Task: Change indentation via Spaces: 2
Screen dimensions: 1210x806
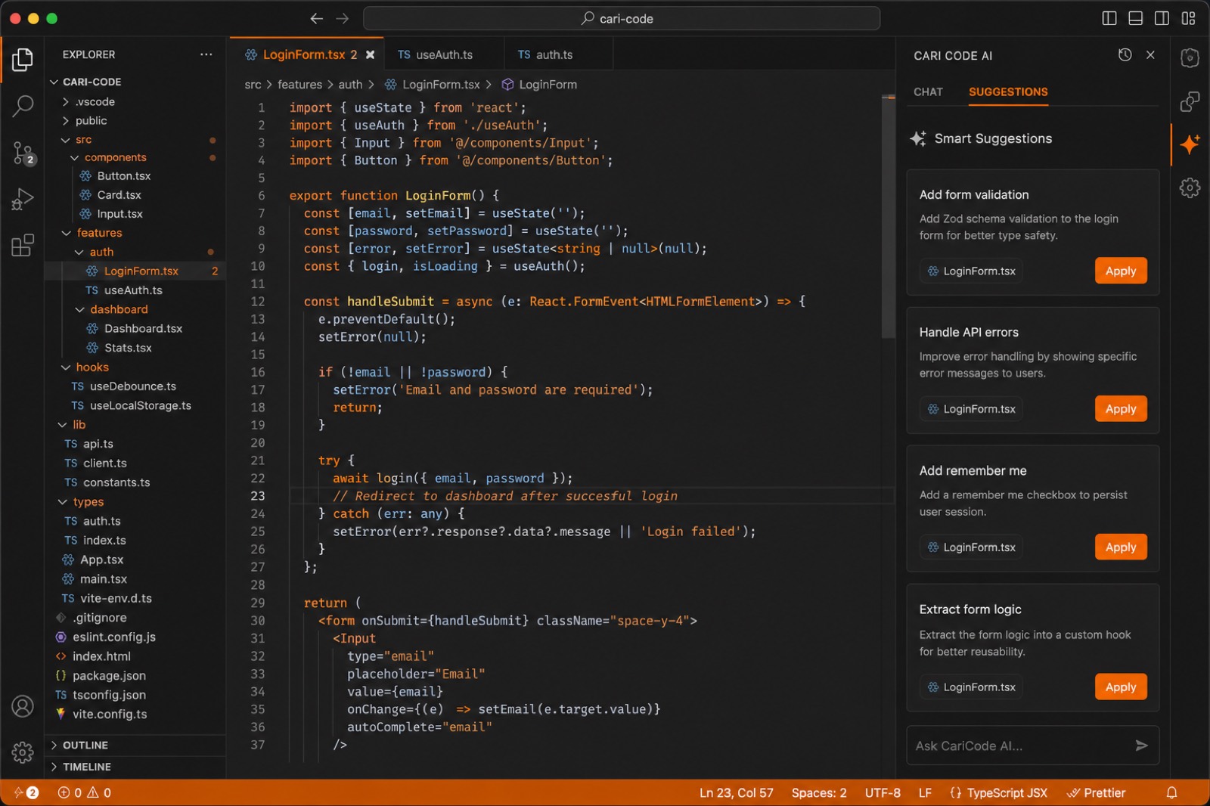Action: [819, 792]
